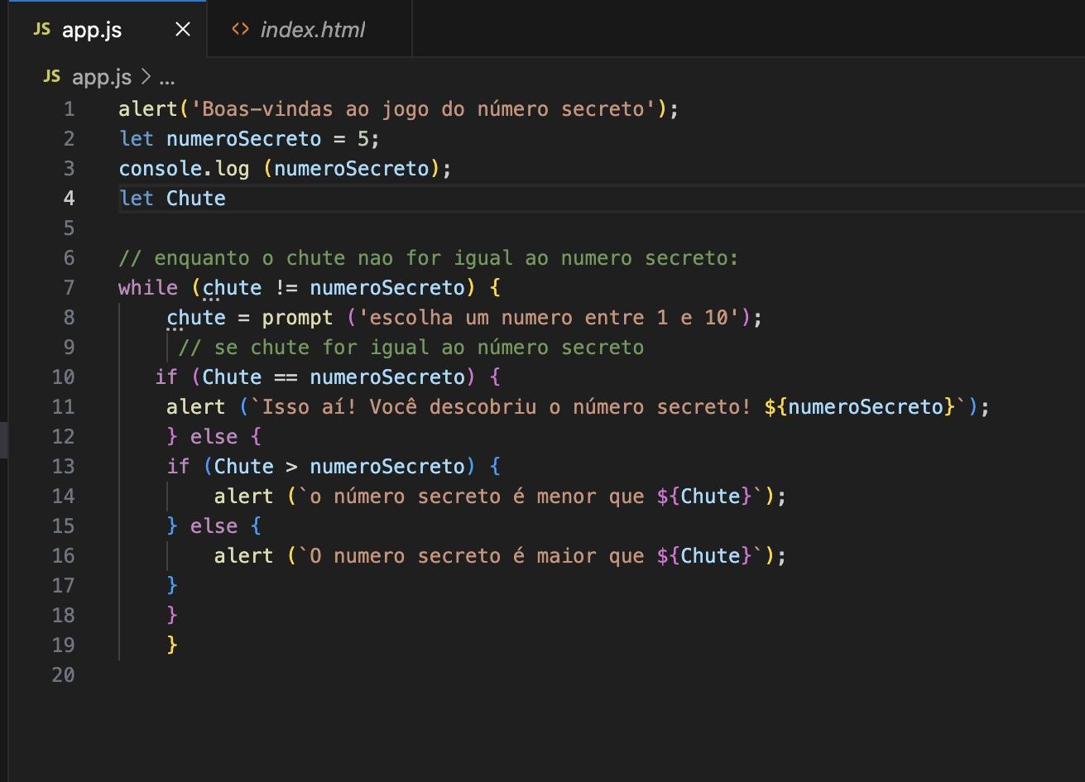This screenshot has width=1085, height=782.
Task: Click line number 7 in gutter
Action: pyautogui.click(x=69, y=288)
